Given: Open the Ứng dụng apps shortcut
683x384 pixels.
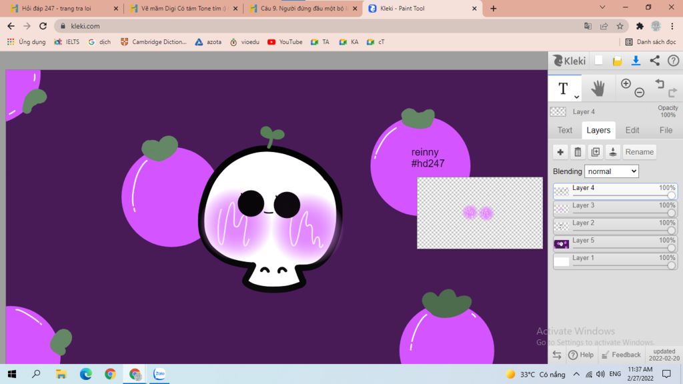Looking at the screenshot, I should click(26, 42).
